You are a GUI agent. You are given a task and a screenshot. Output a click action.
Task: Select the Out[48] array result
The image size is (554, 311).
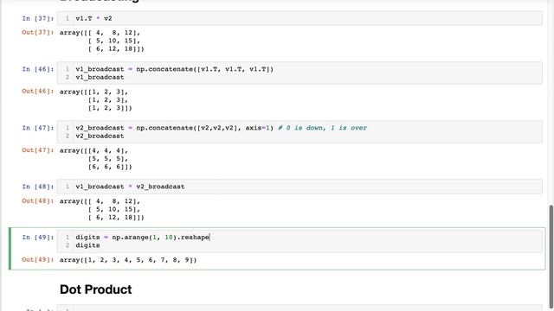pyautogui.click(x=102, y=209)
